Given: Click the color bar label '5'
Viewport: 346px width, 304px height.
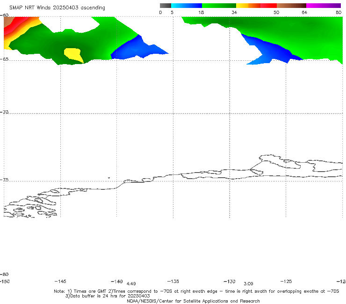Looking at the screenshot, I should [172, 13].
